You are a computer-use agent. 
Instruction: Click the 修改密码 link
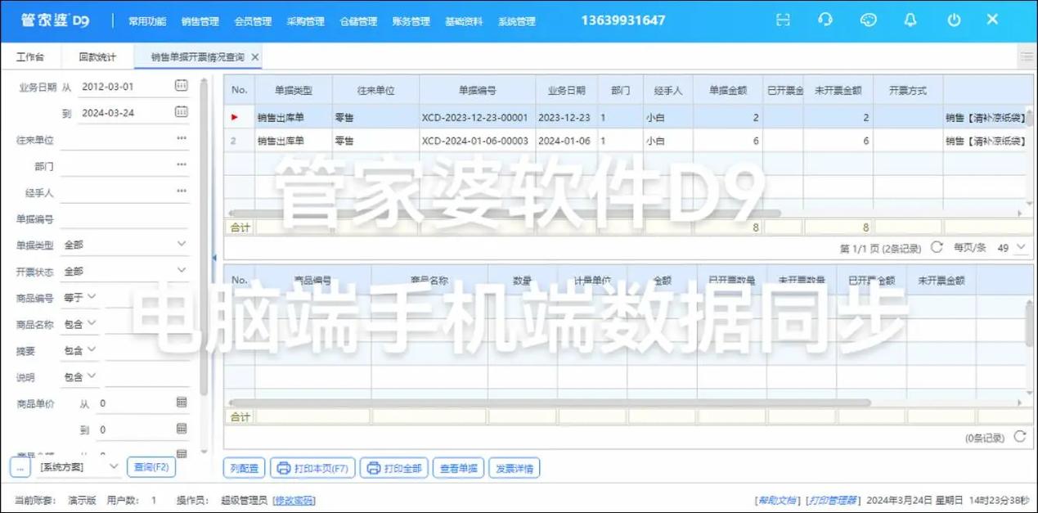[x=294, y=500]
